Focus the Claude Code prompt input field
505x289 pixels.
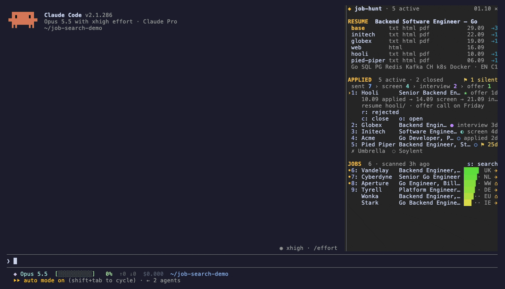click(252, 261)
